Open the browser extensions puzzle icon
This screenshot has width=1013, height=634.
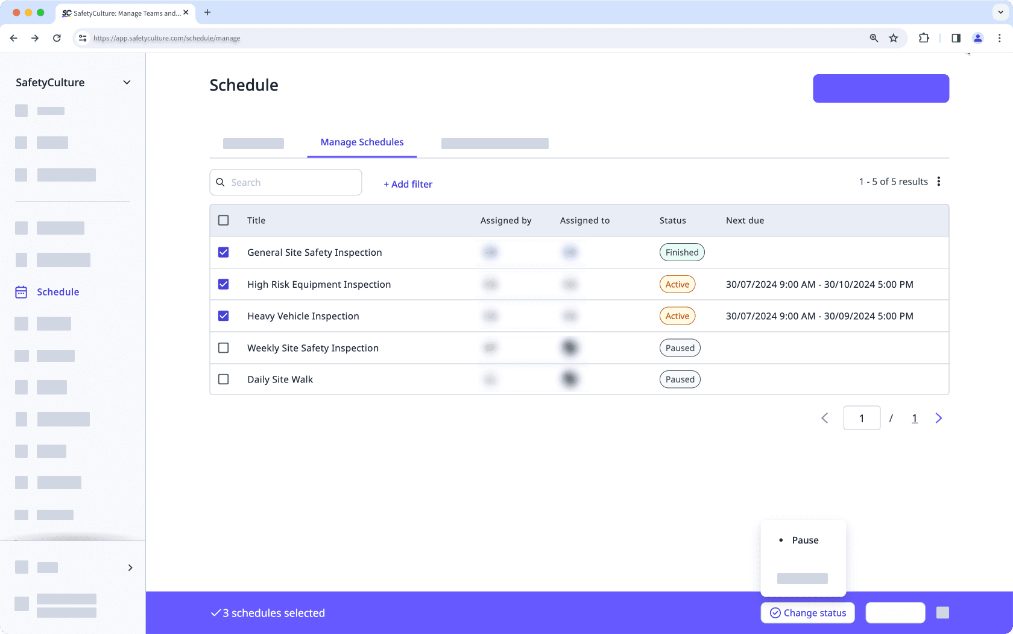point(924,37)
